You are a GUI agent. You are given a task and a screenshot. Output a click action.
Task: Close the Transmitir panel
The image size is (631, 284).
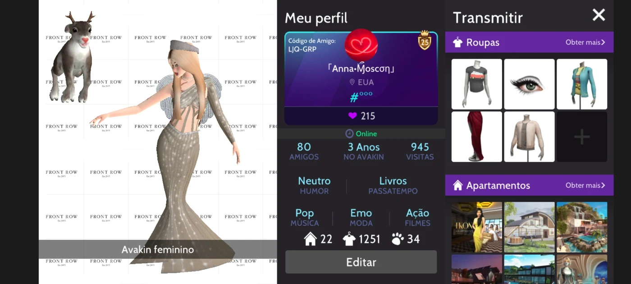(599, 15)
